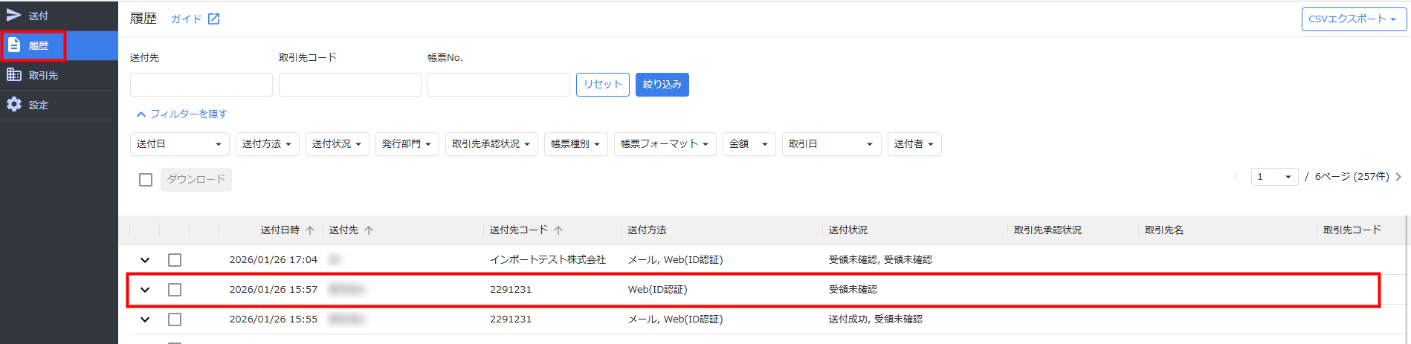The width and height of the screenshot is (1411, 344).
Task: Click the 取引先 building icon
Action: click(x=13, y=75)
